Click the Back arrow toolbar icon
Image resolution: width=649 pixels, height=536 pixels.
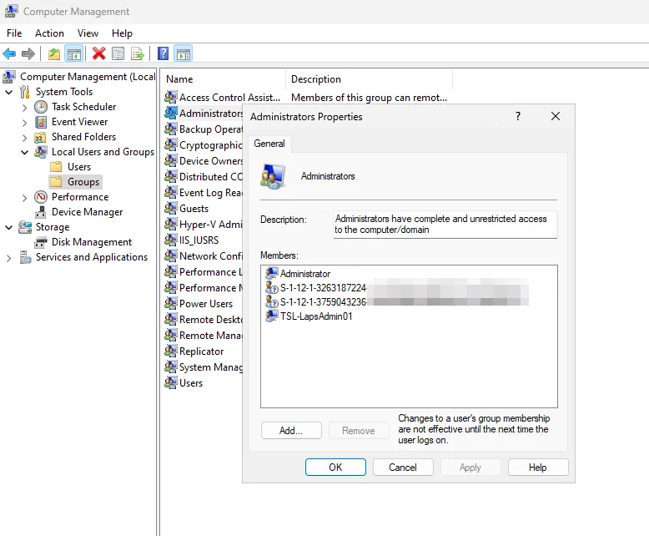[x=9, y=53]
